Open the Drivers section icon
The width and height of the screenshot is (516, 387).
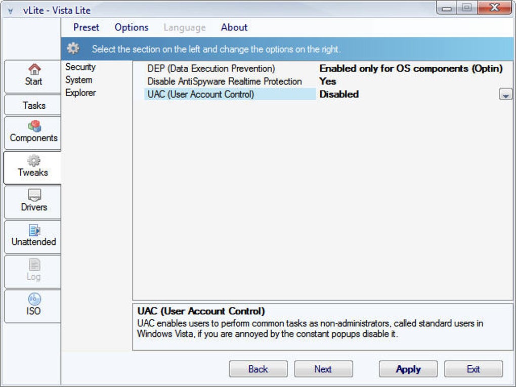click(34, 195)
